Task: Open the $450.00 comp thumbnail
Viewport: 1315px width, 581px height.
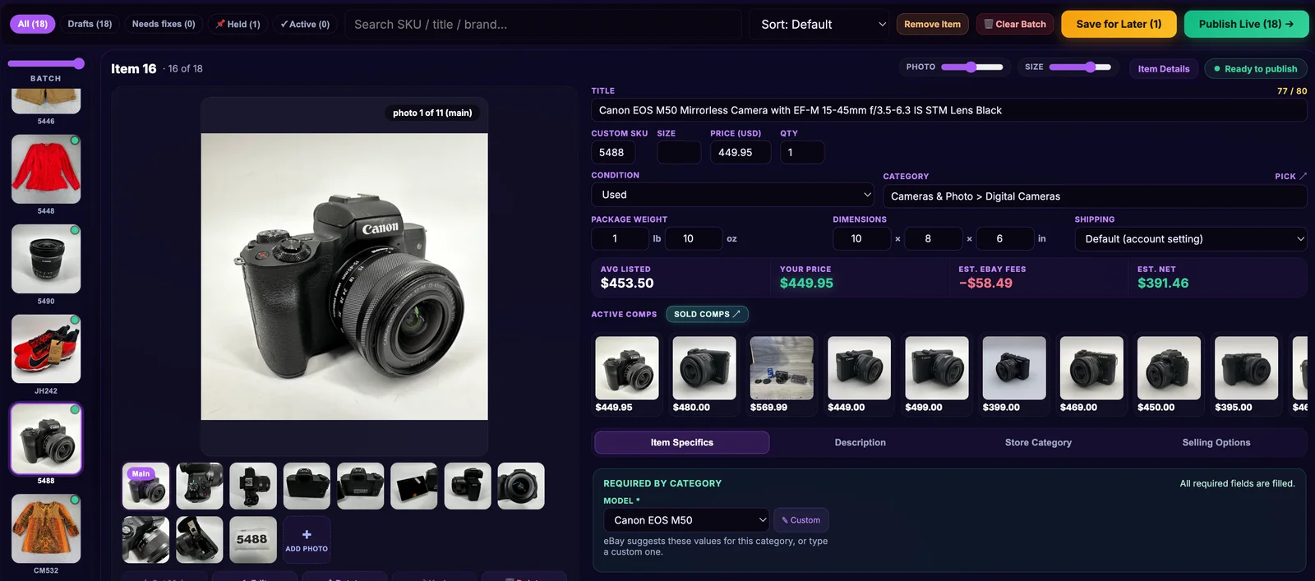Action: pos(1169,368)
